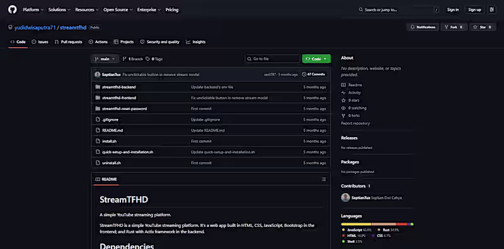
Task: Click the search or jump to field
Action: tap(399, 9)
